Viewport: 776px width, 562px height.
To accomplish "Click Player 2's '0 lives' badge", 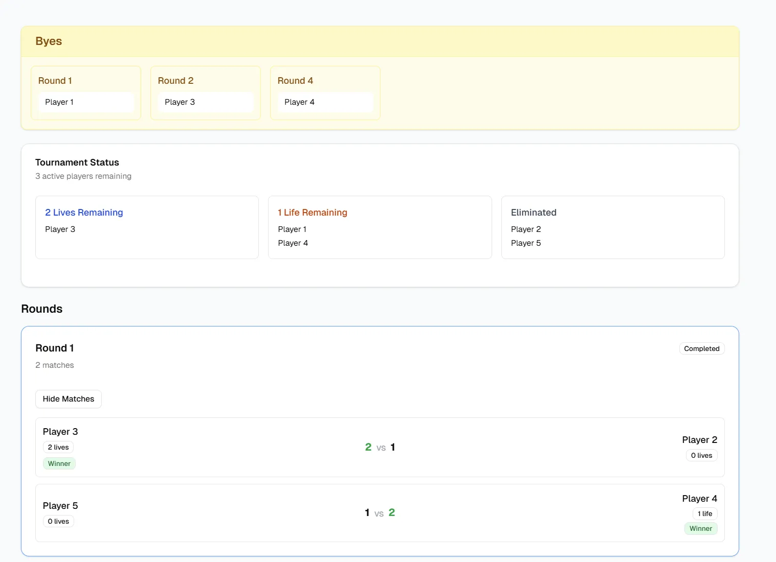I will (x=701, y=455).
